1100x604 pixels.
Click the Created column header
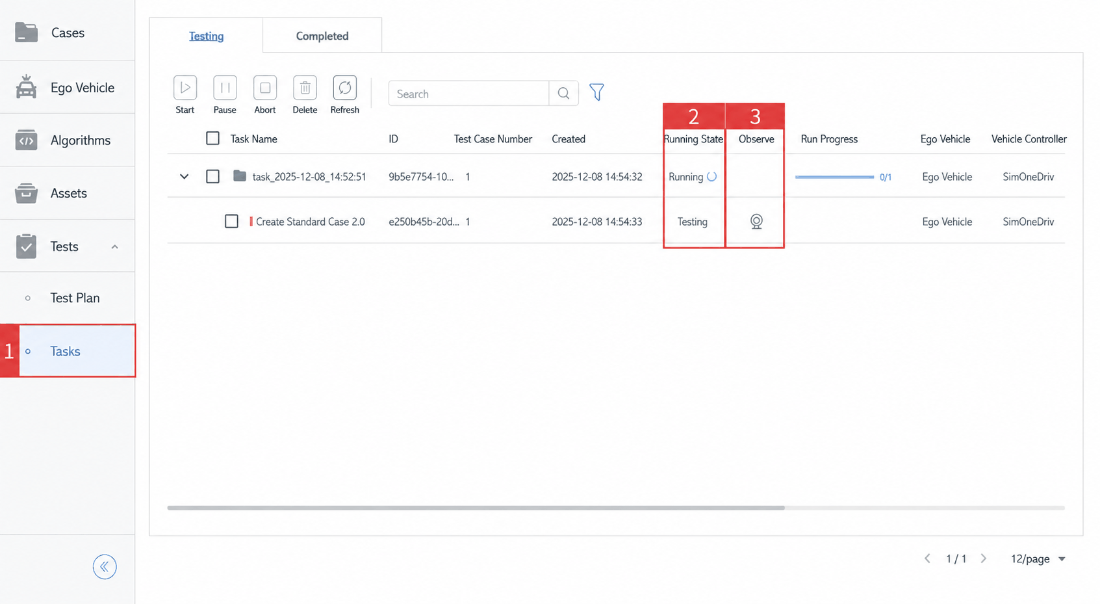[569, 139]
